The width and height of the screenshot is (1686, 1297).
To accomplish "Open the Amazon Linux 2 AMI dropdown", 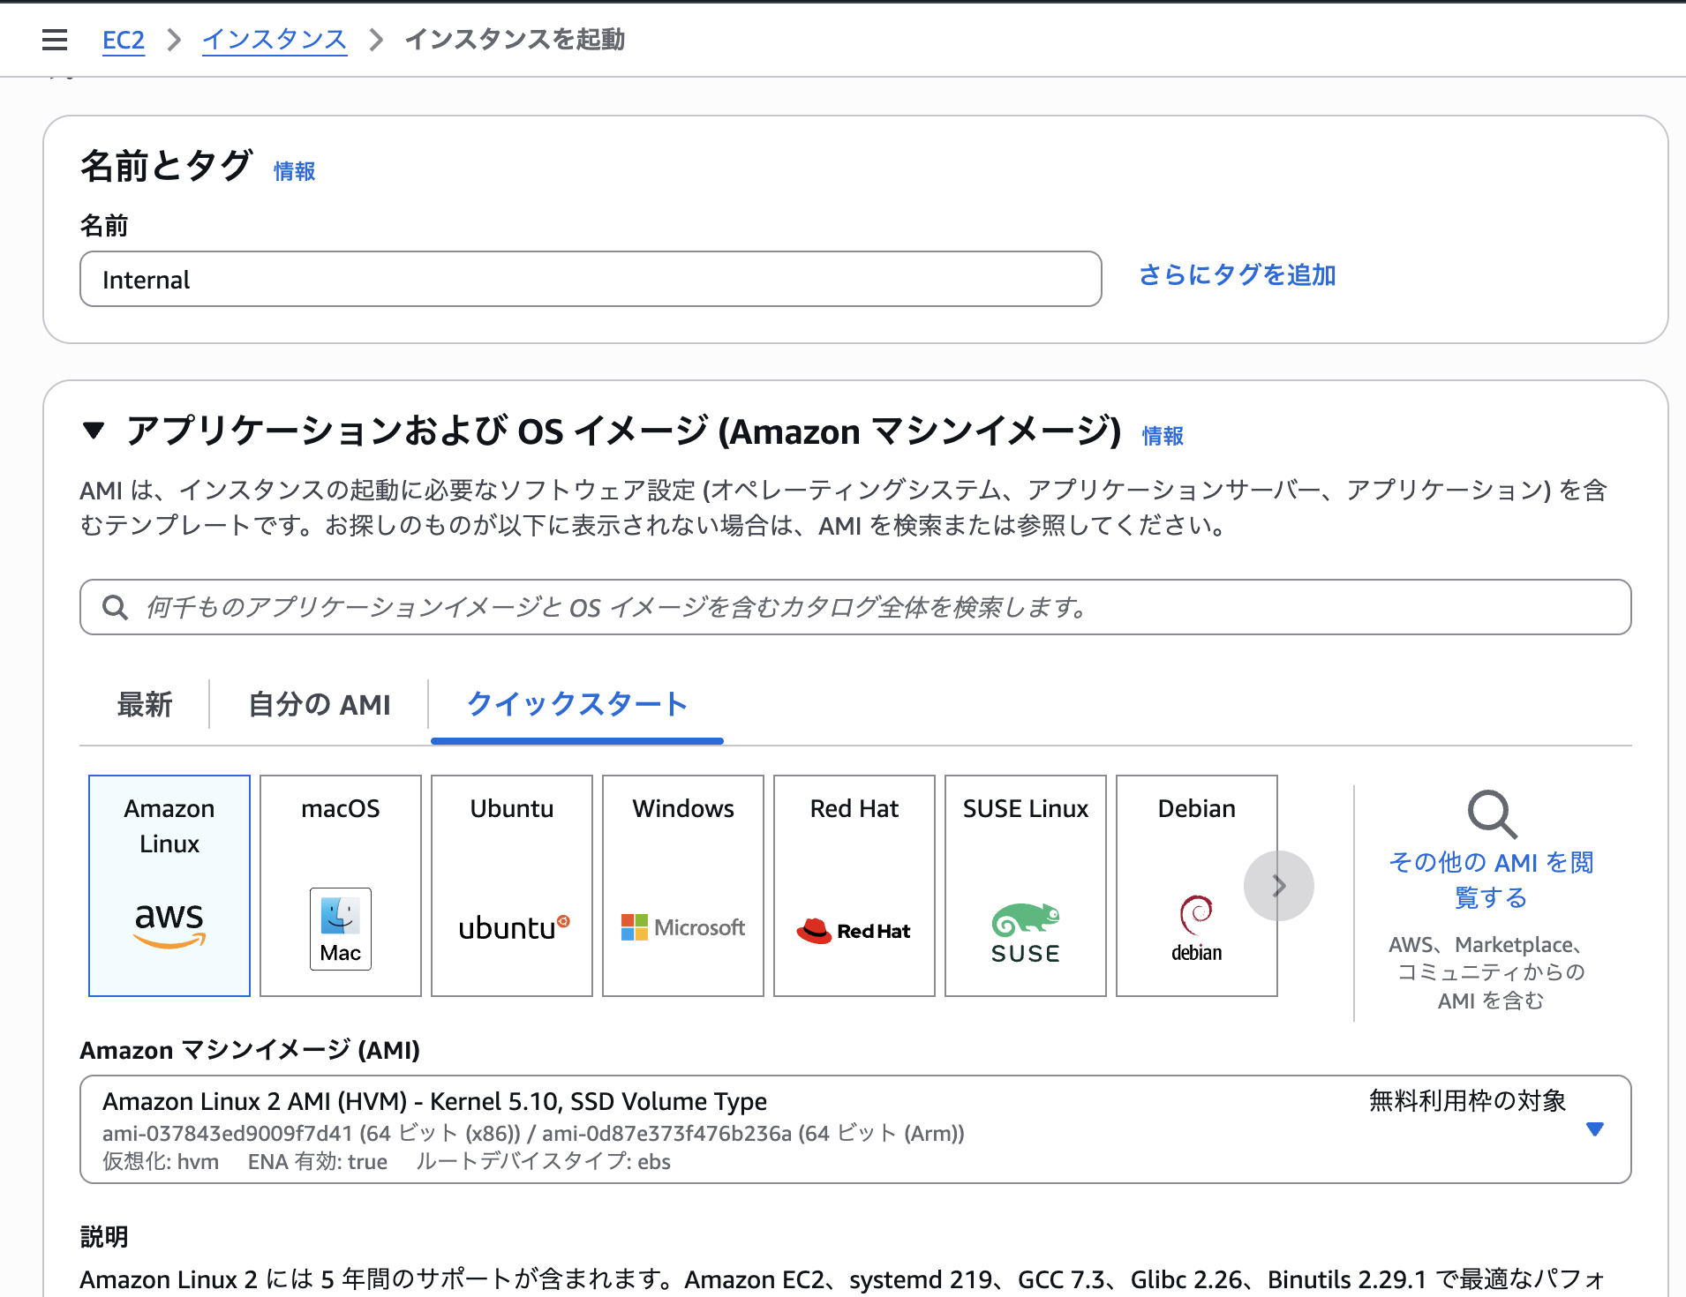I will point(855,1129).
